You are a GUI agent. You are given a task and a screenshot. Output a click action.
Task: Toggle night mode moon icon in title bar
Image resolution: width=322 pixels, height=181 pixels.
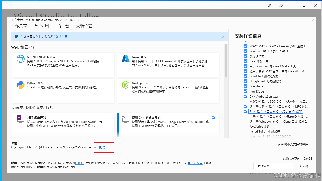pos(269,5)
